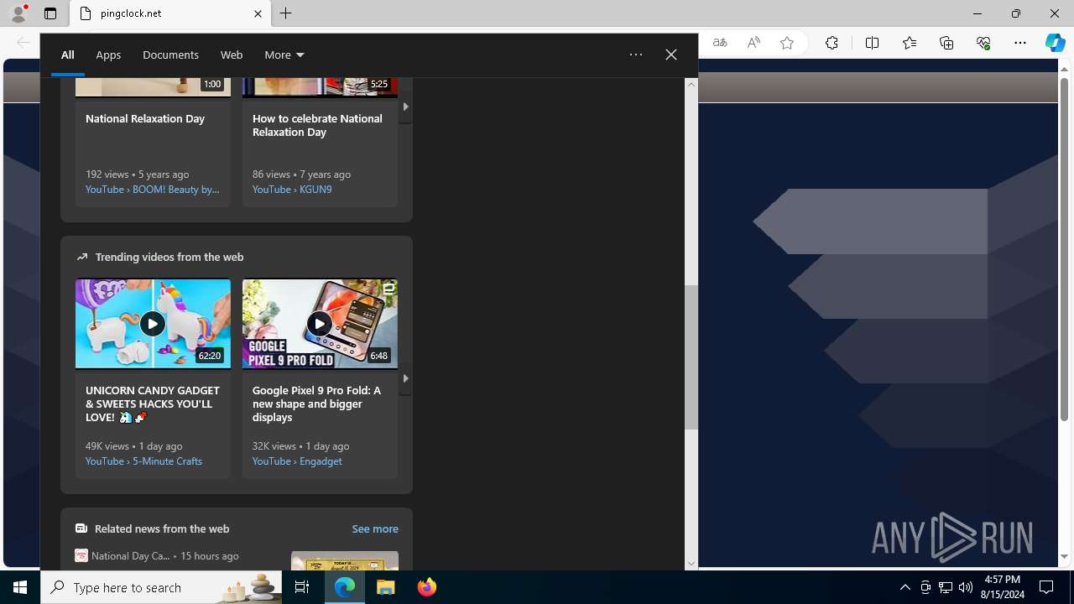1074x604 pixels.
Task: Click the search panel scroll up arrow
Action: click(x=691, y=84)
